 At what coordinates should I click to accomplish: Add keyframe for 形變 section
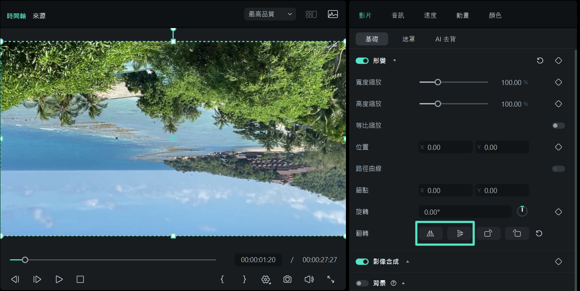[x=558, y=61]
